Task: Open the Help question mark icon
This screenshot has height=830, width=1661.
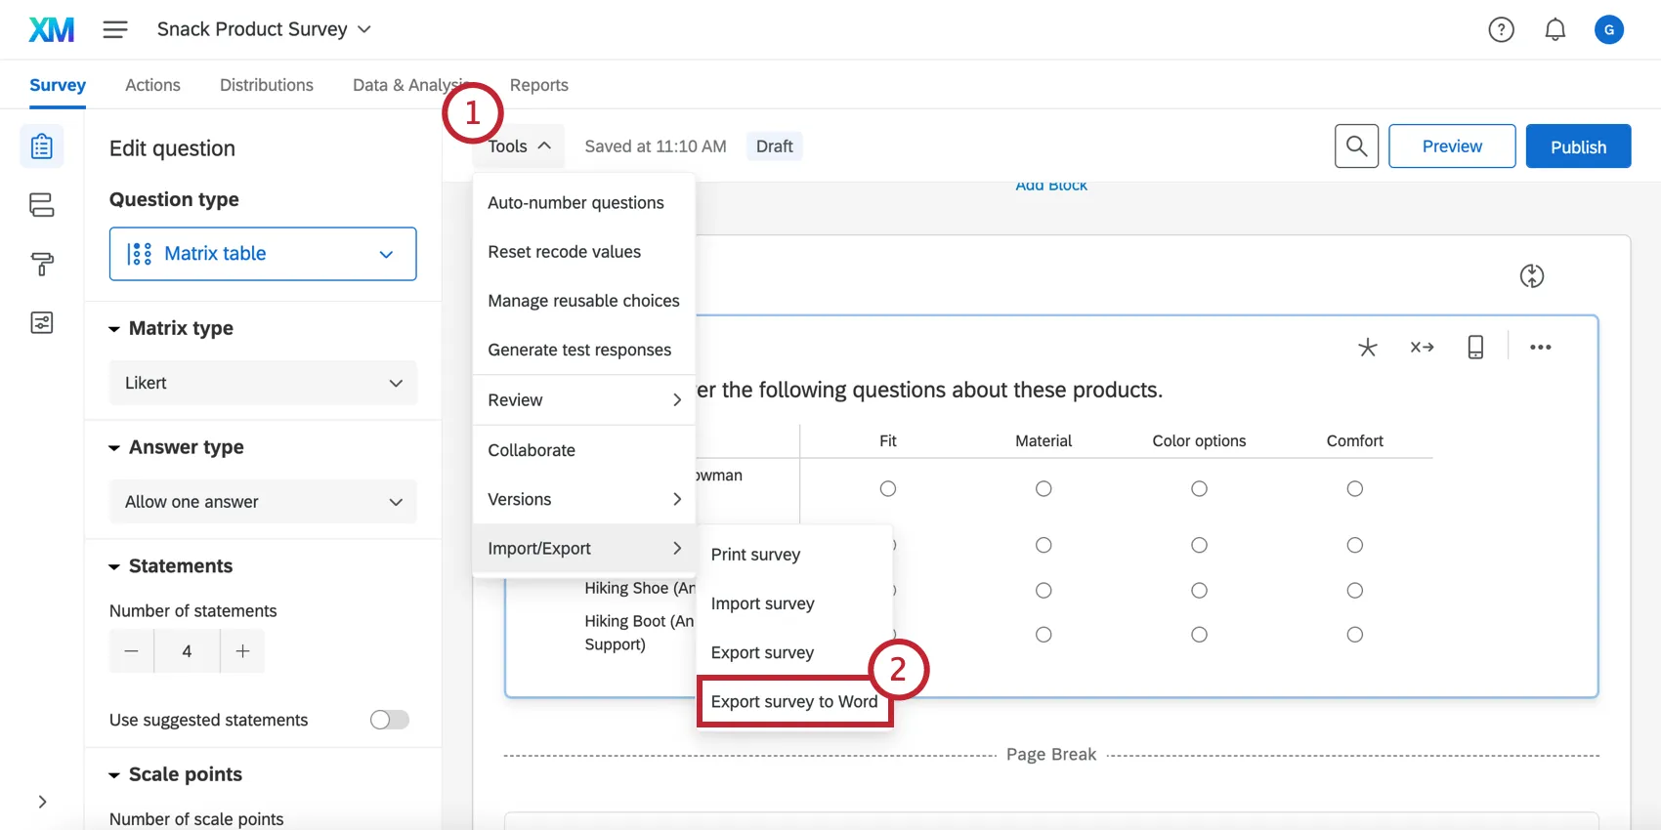Action: (1501, 30)
